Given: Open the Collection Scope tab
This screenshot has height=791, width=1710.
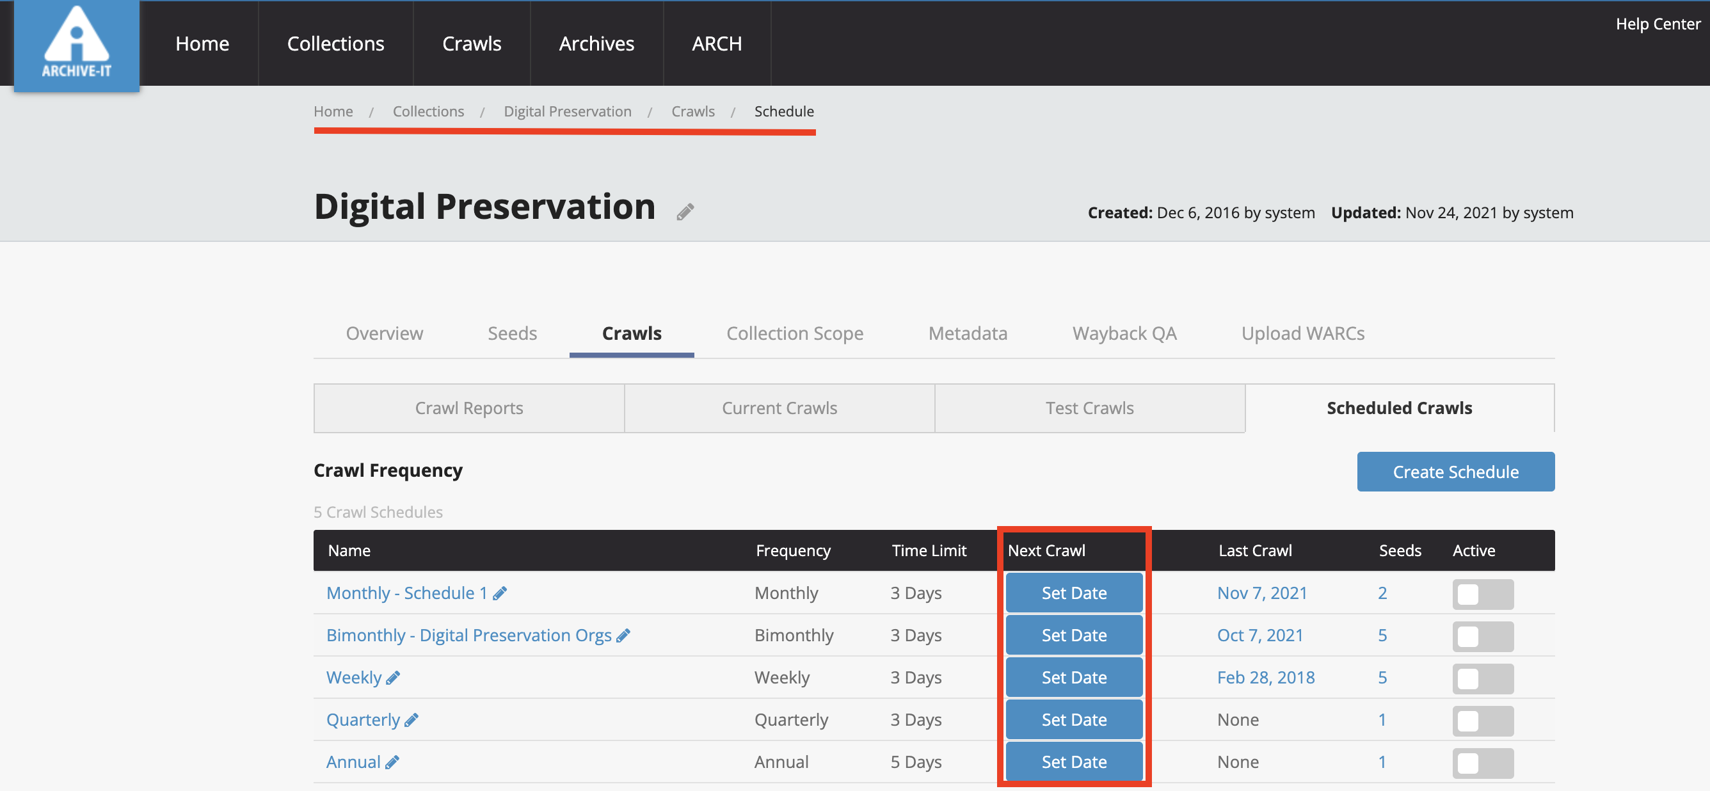Looking at the screenshot, I should (795, 333).
